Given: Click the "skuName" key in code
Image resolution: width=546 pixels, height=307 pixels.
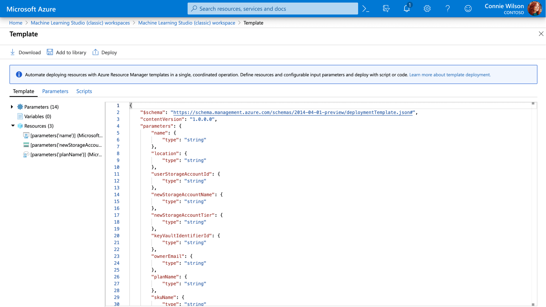Looking at the screenshot, I should (x=164, y=297).
